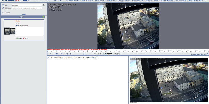Jump to next recording fragment

click(62, 54)
